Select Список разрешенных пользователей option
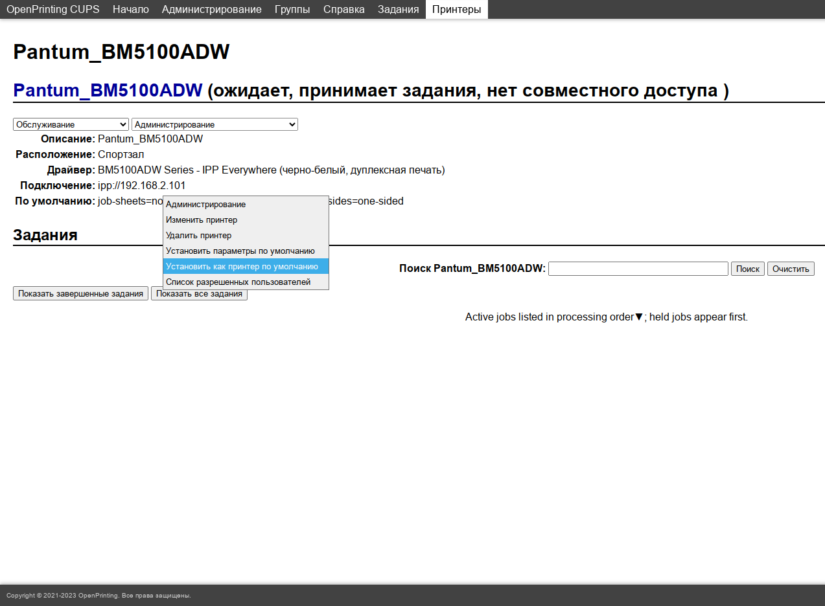 pos(238,282)
